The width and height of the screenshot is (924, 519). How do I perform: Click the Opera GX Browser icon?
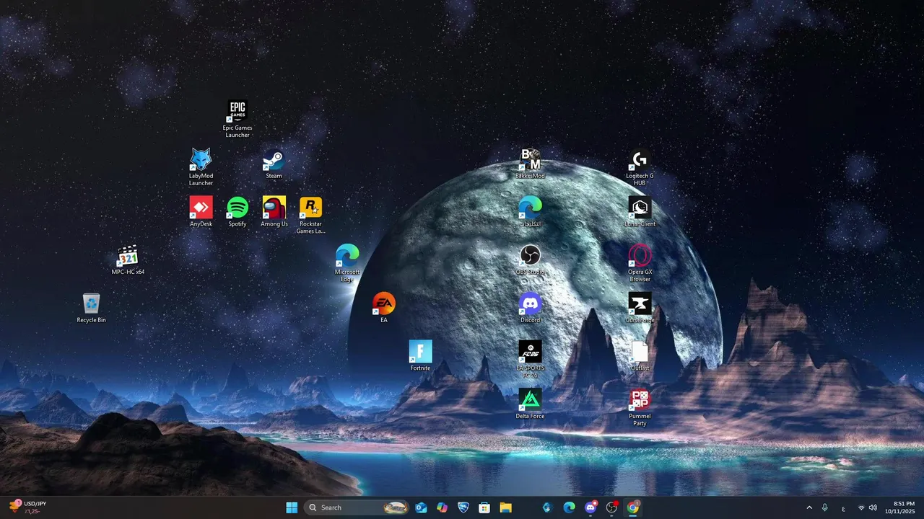640,263
